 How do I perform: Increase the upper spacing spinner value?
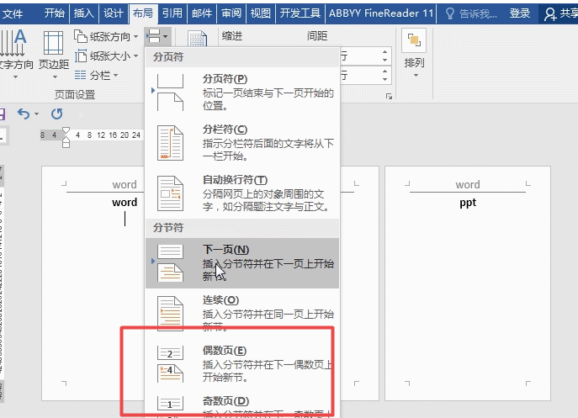pyautogui.click(x=384, y=51)
